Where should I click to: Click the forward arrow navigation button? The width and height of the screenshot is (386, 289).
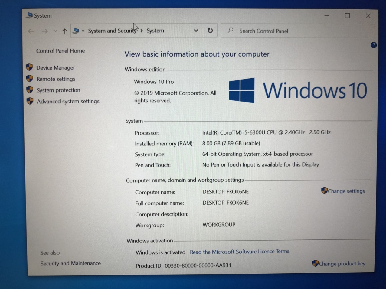pyautogui.click(x=45, y=31)
